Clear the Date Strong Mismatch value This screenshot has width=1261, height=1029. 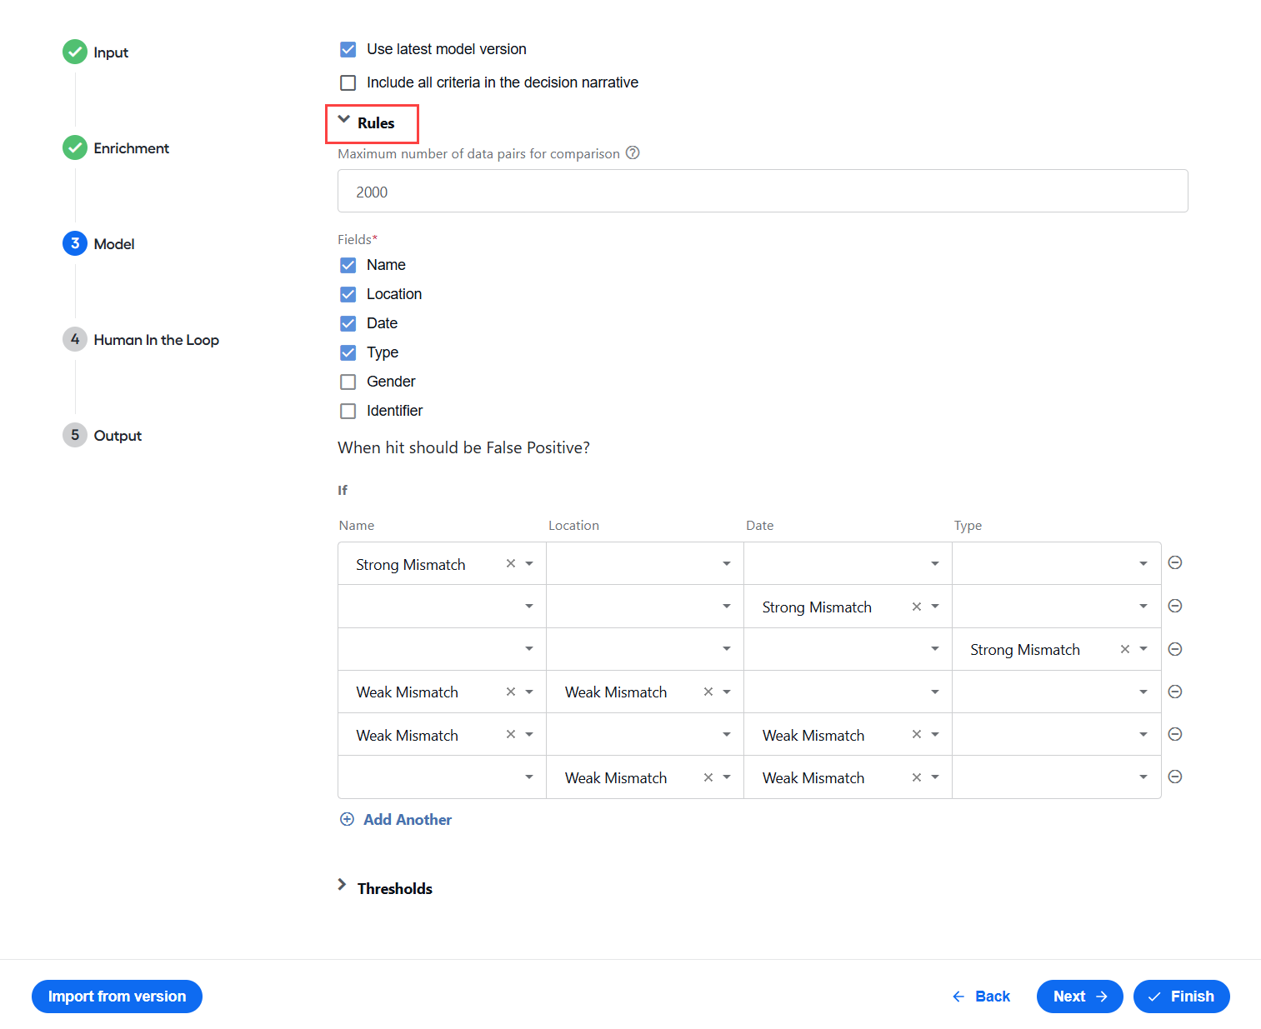[x=917, y=607]
